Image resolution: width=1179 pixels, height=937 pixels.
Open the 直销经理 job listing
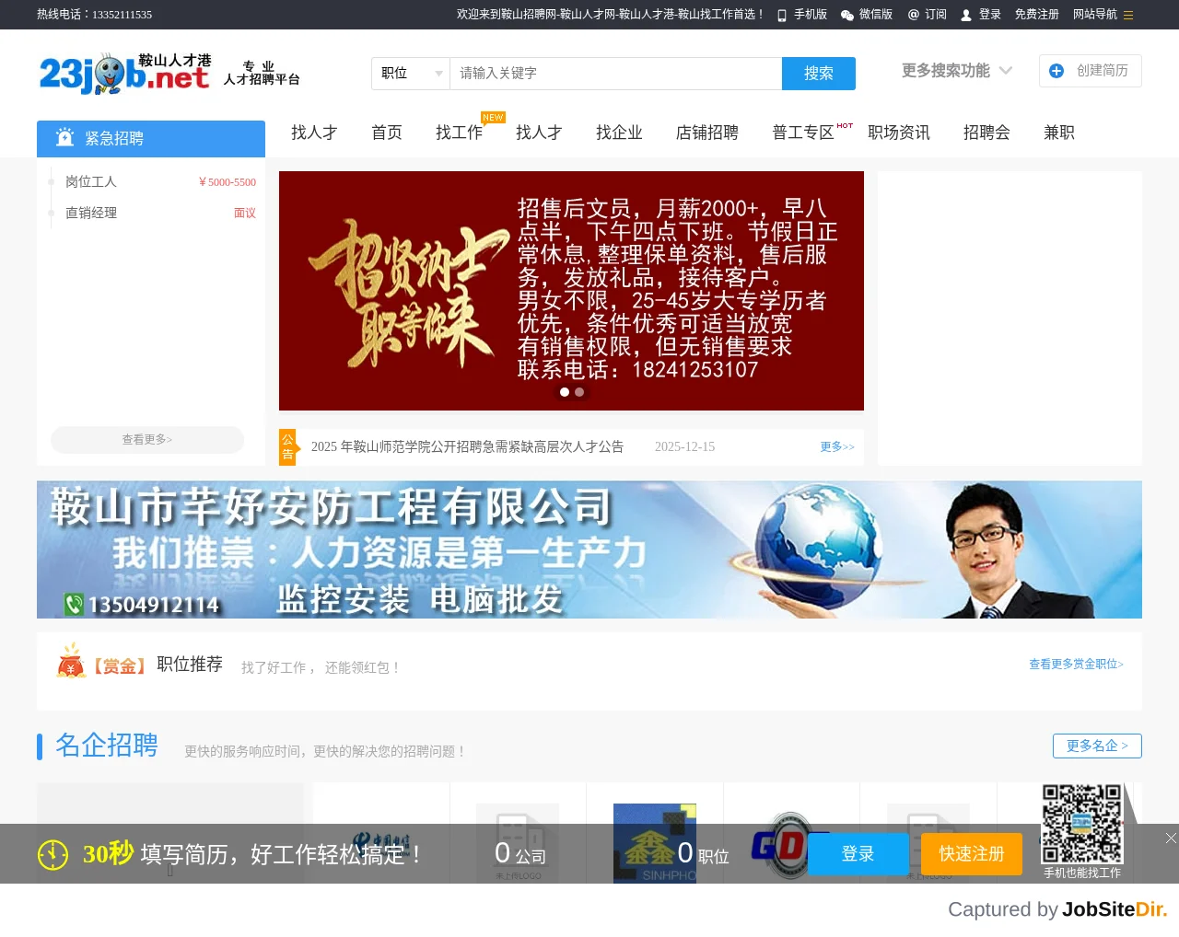91,213
